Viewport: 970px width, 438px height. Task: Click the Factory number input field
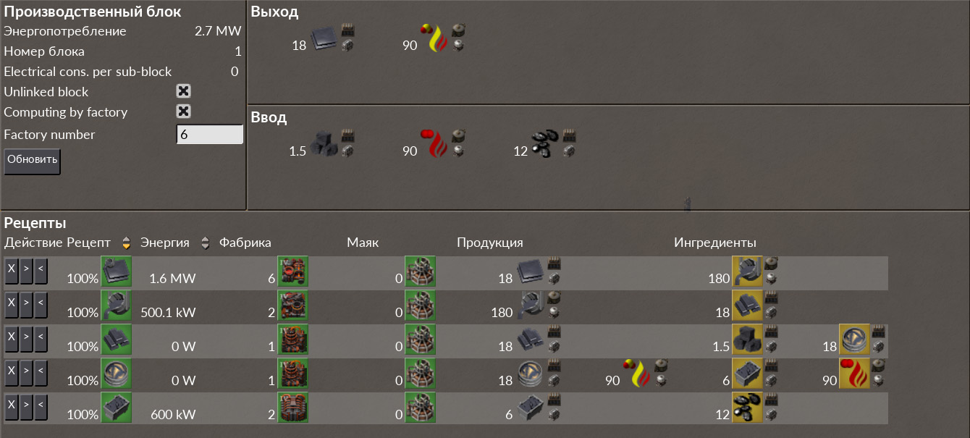210,135
